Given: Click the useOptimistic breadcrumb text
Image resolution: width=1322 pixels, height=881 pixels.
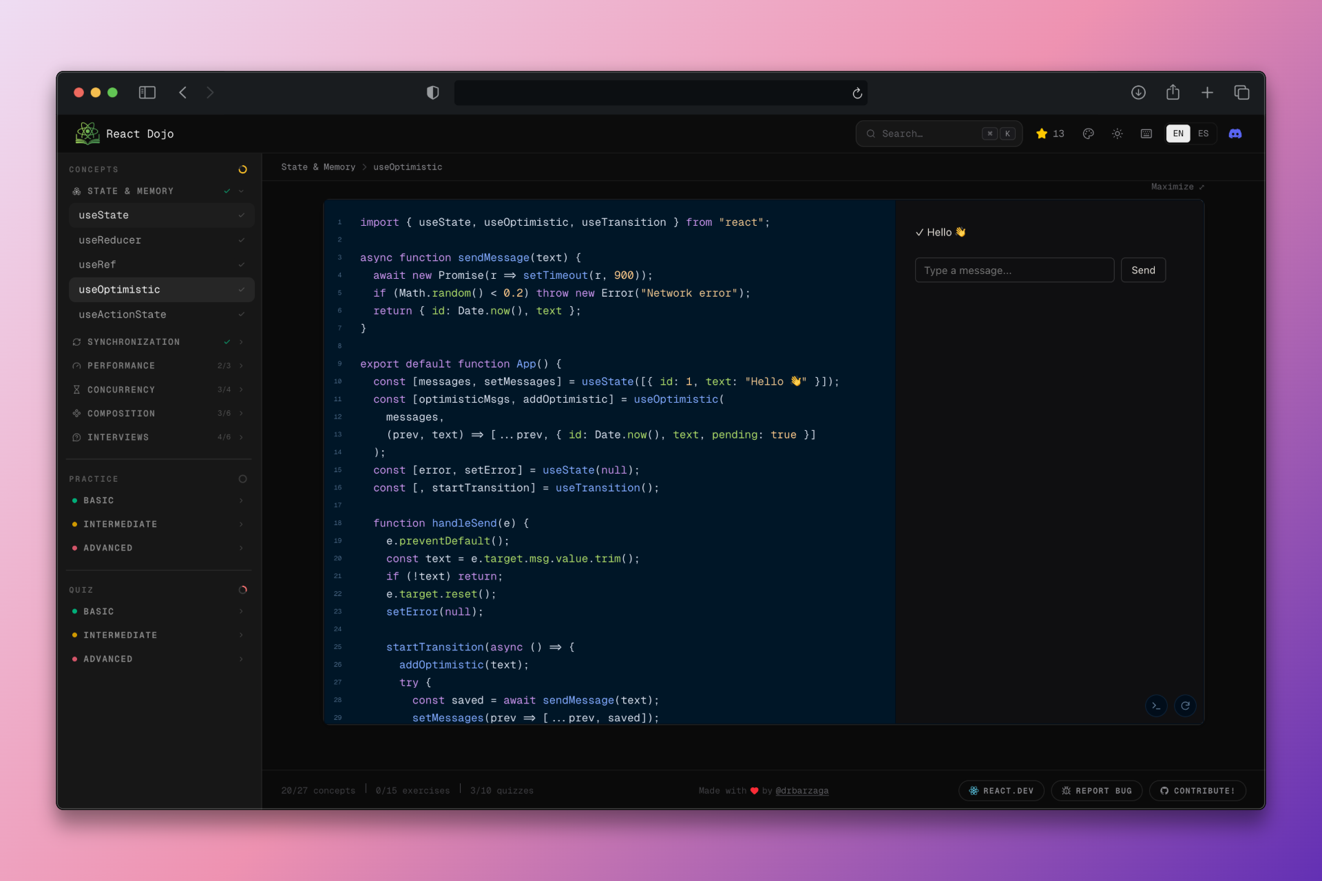Looking at the screenshot, I should coord(408,167).
